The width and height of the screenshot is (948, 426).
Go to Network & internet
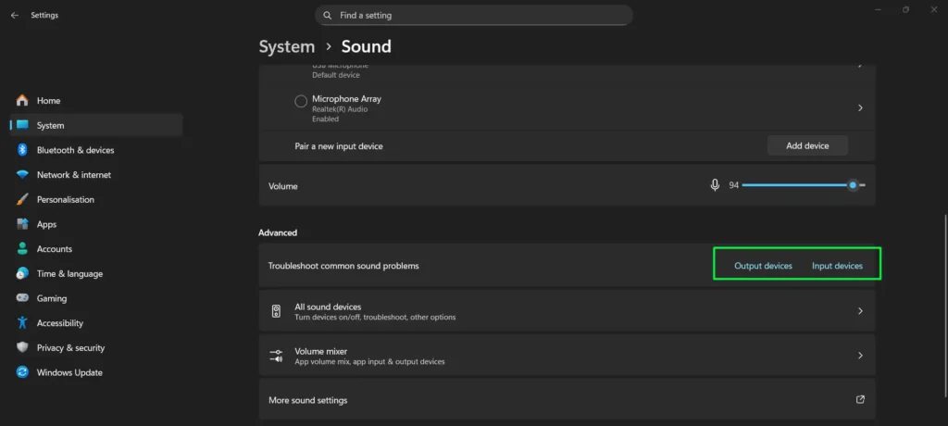(x=96, y=175)
